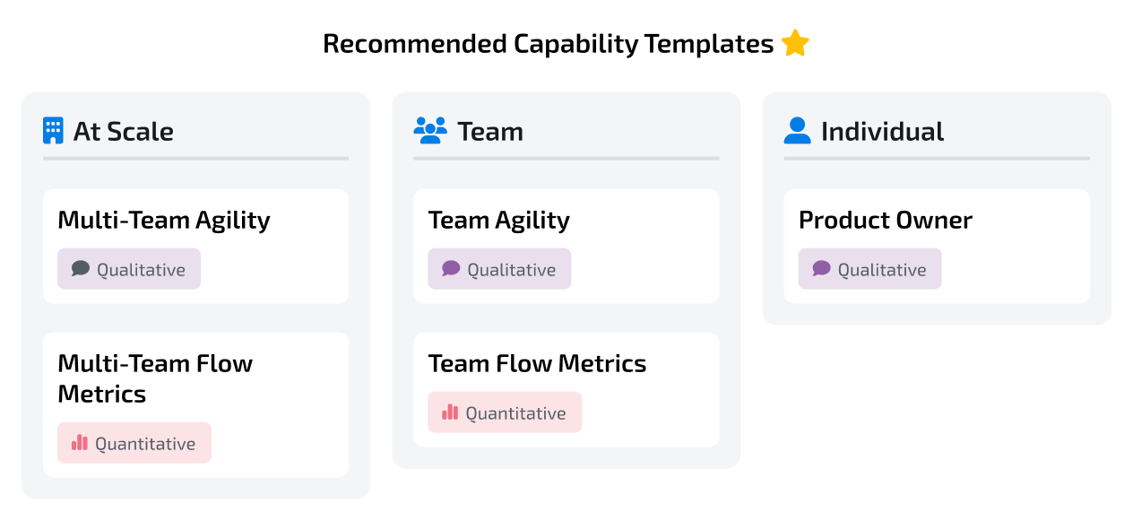Toggle the Quantitative badge on Multi-Team Flow Metrics
The image size is (1133, 521).
pos(134,442)
